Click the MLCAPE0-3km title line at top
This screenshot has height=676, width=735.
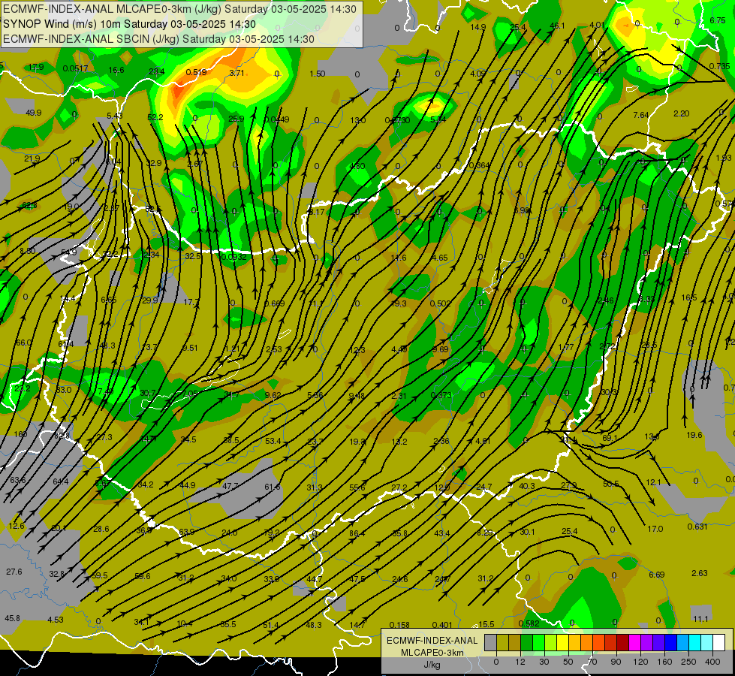click(x=179, y=9)
